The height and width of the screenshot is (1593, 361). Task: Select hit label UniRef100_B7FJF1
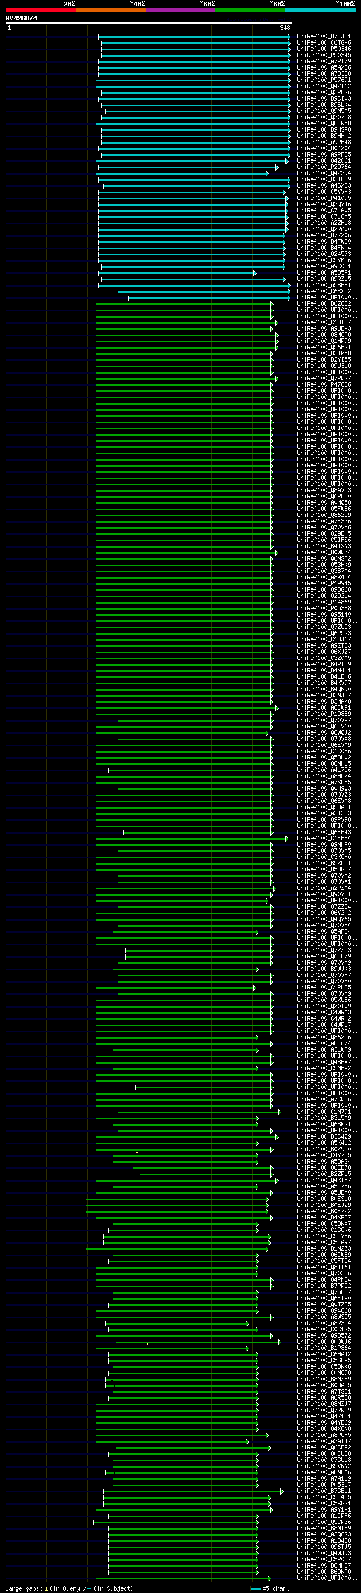(324, 37)
